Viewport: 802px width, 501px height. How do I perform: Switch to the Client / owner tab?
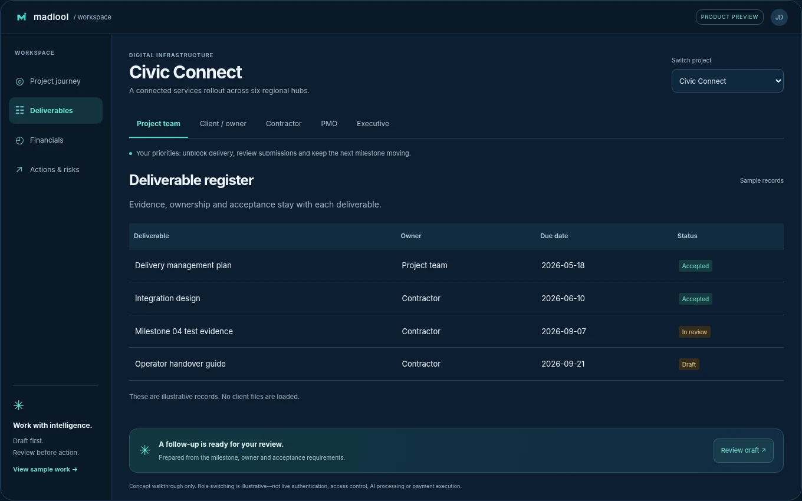223,124
